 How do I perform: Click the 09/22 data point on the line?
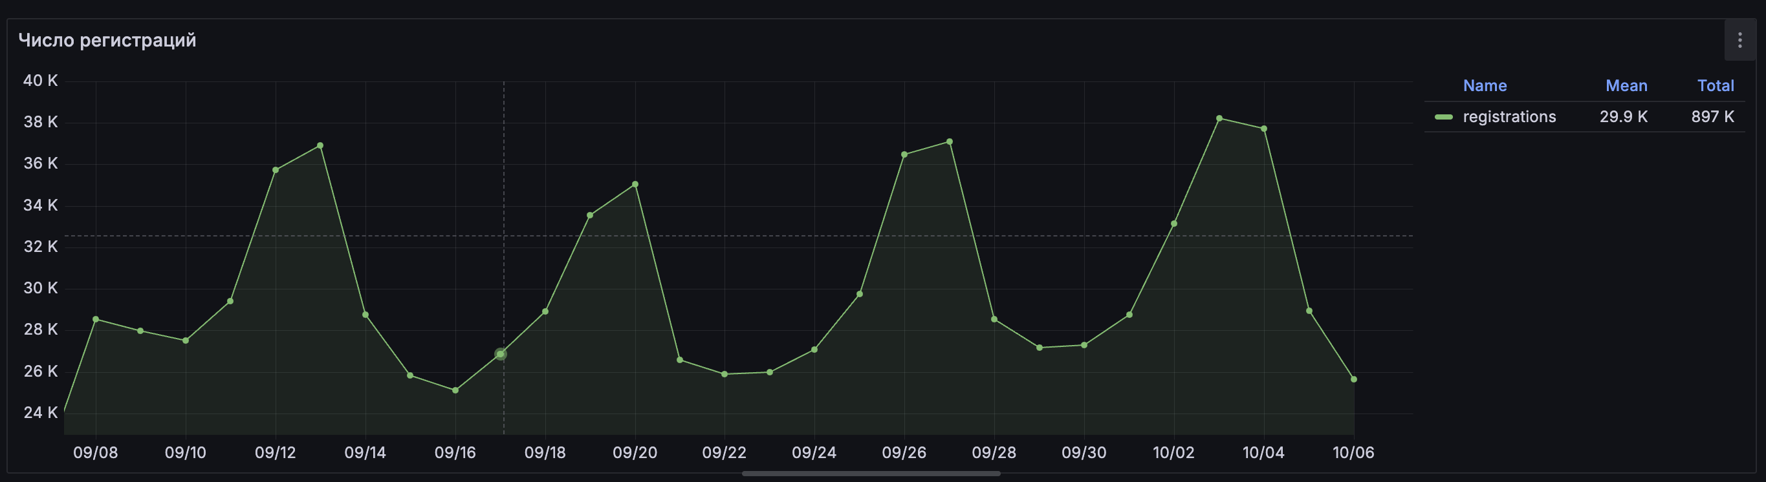(x=725, y=374)
